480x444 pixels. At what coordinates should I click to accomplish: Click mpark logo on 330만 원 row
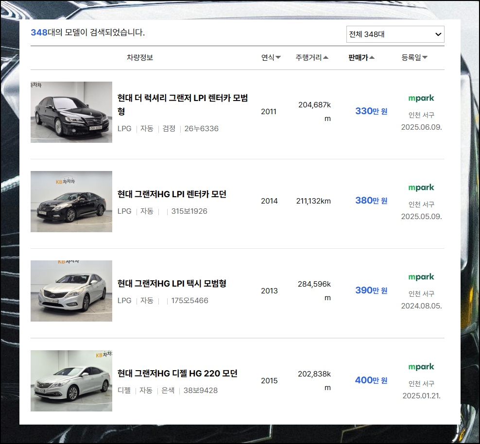pos(421,98)
